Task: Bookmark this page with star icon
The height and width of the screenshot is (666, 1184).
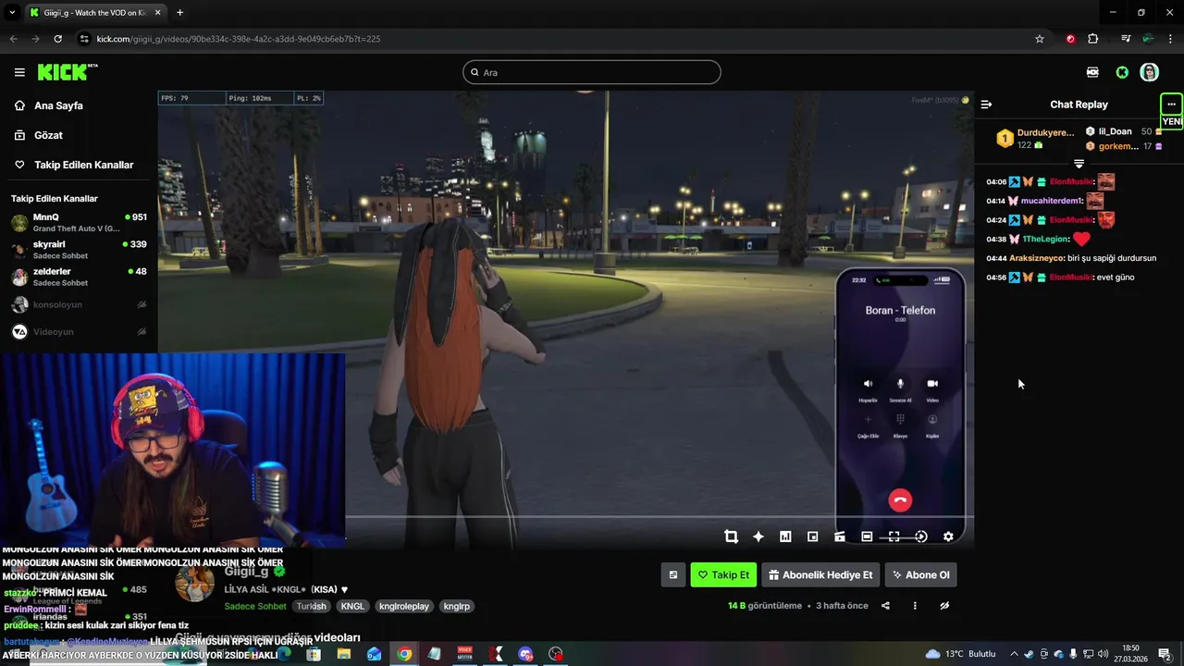Action: 1040,39
